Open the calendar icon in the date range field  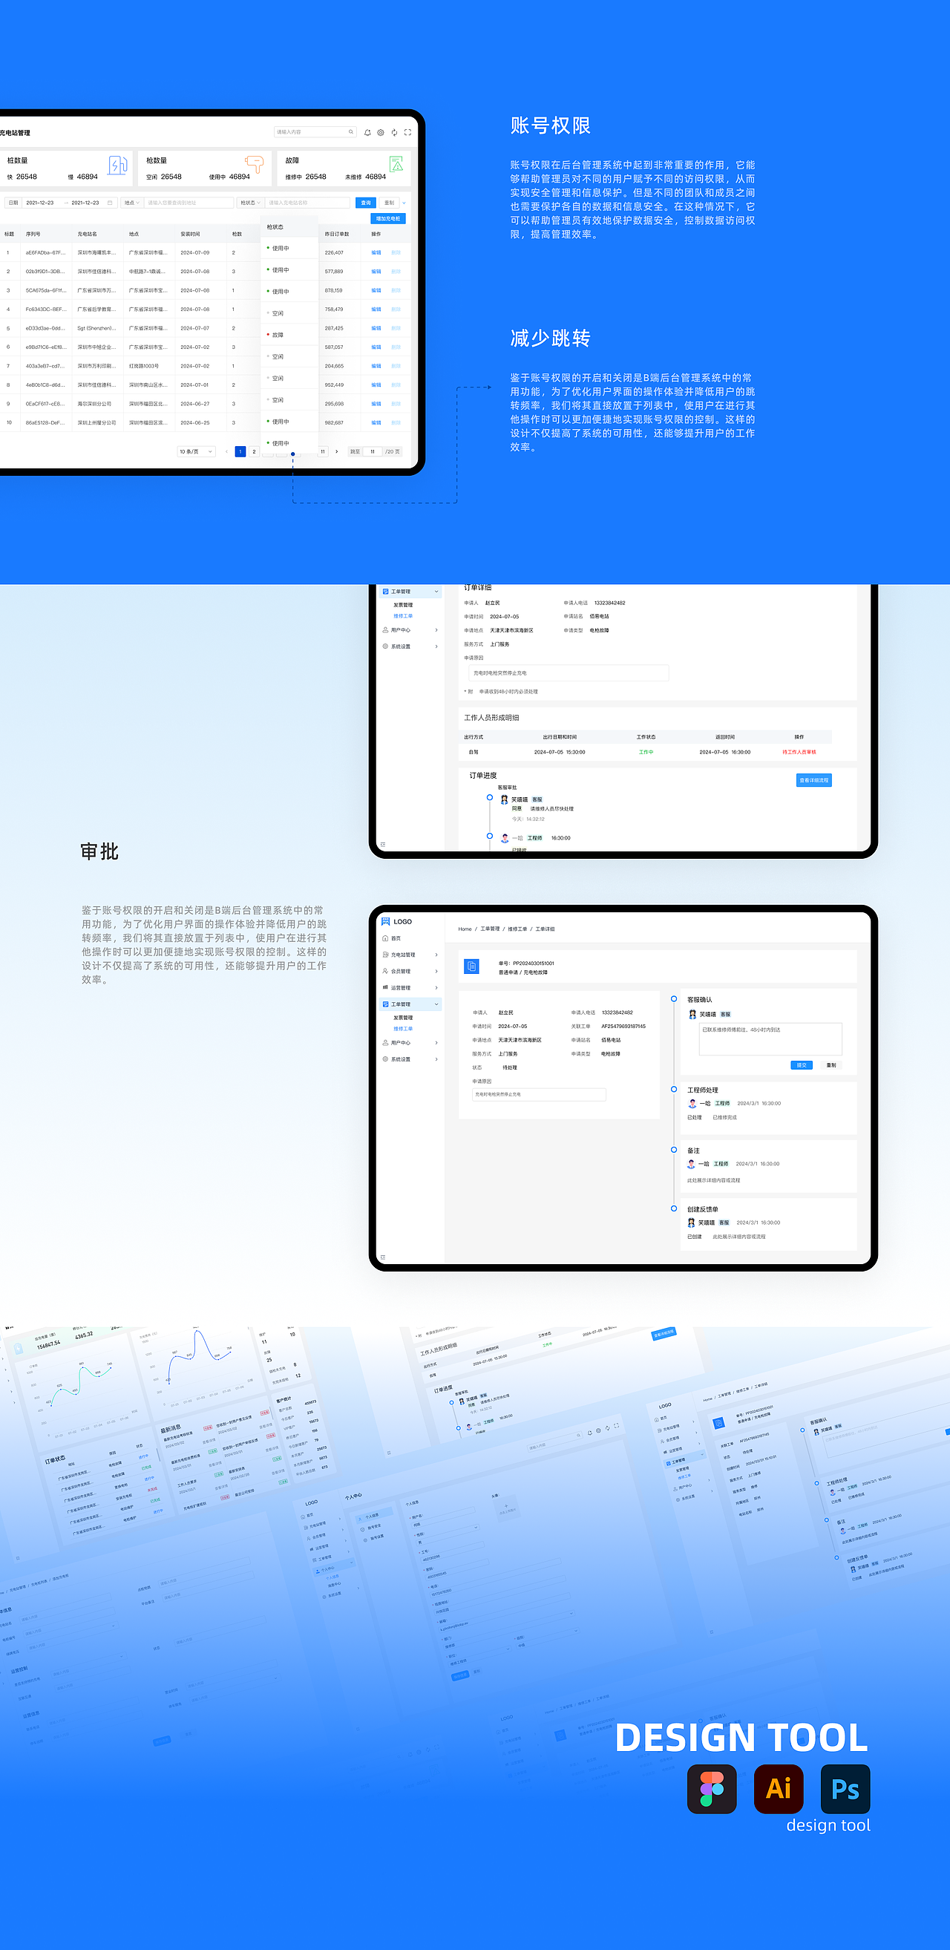[110, 203]
